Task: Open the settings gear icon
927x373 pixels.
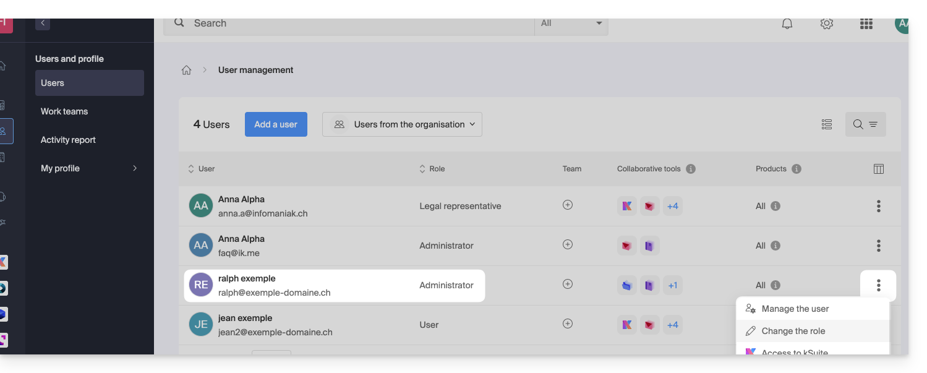Action: (827, 24)
